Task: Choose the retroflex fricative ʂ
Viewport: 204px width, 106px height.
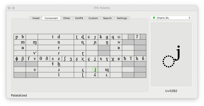Action: point(77,59)
